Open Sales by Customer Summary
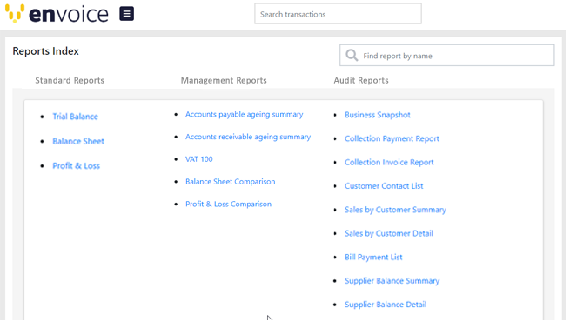This screenshot has width=570, height=322. [395, 210]
